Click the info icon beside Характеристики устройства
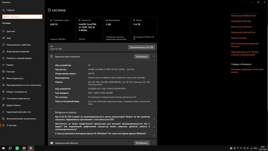 [51, 56]
